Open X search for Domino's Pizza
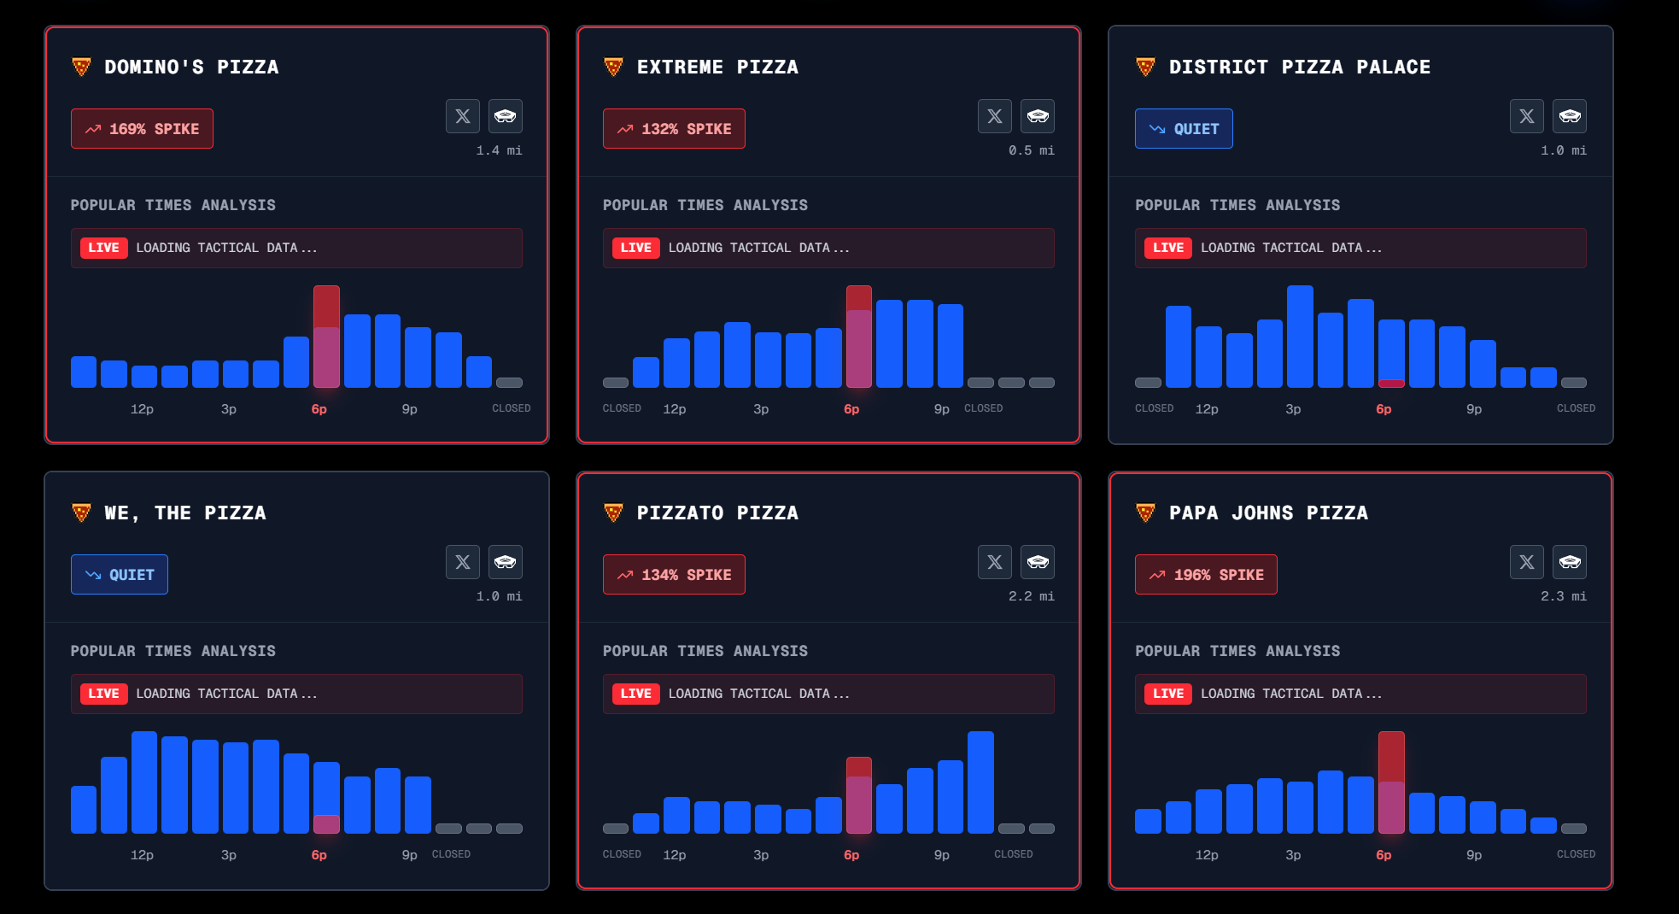Screen dimensions: 1679x914 click(463, 116)
